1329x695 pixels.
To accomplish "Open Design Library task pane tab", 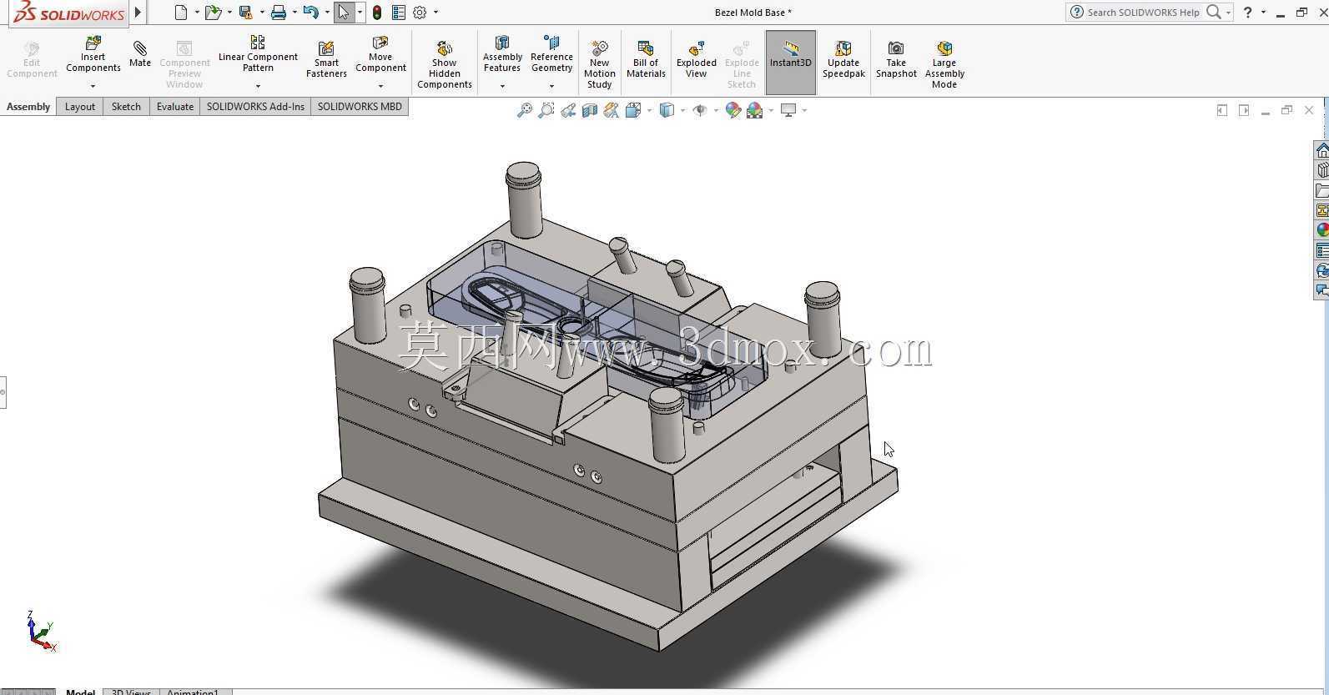I will coord(1322,170).
